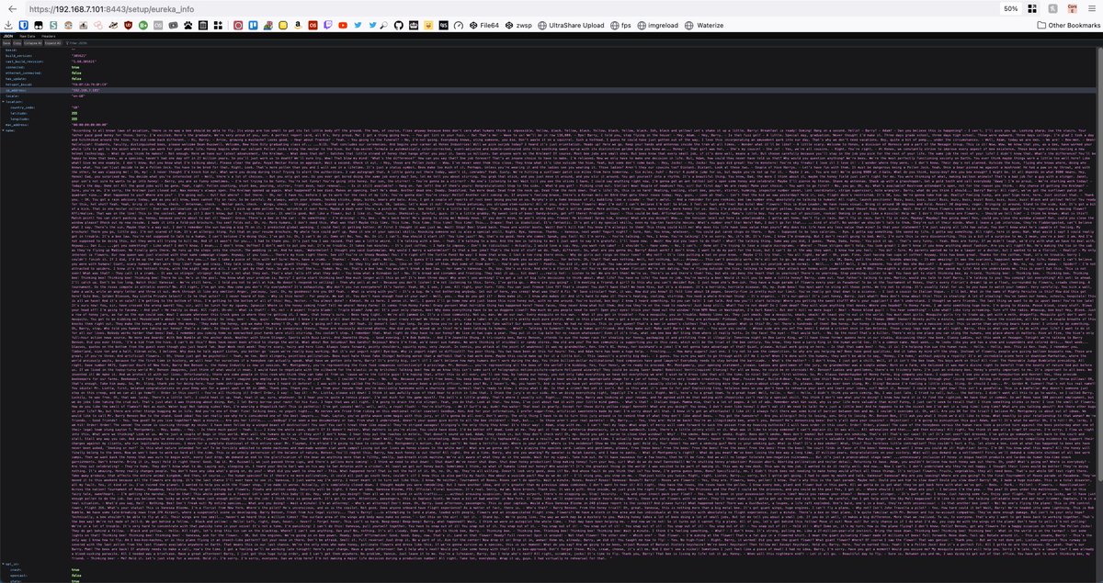The image size is (1103, 583).
Task: Open the gray camera bookmark icon
Action: [173, 26]
